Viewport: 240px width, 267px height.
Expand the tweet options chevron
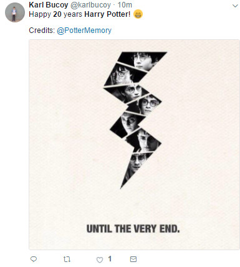[235, 6]
